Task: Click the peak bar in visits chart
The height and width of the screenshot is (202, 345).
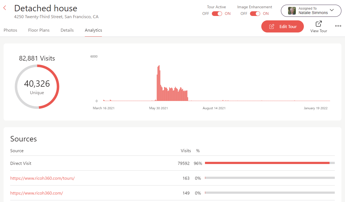Action: (x=159, y=83)
